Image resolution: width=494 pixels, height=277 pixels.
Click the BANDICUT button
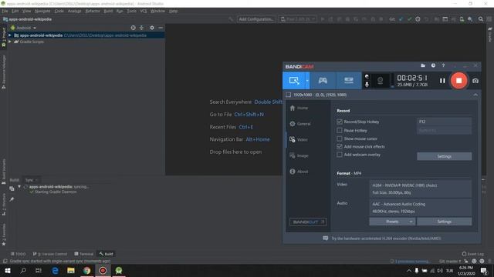(308, 222)
